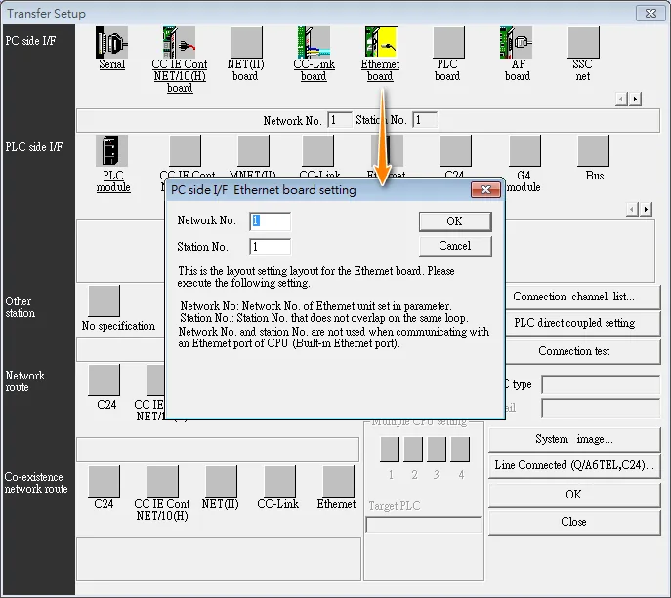This screenshot has width=671, height=598.
Task: Select the G4 module icon
Action: coord(524,150)
